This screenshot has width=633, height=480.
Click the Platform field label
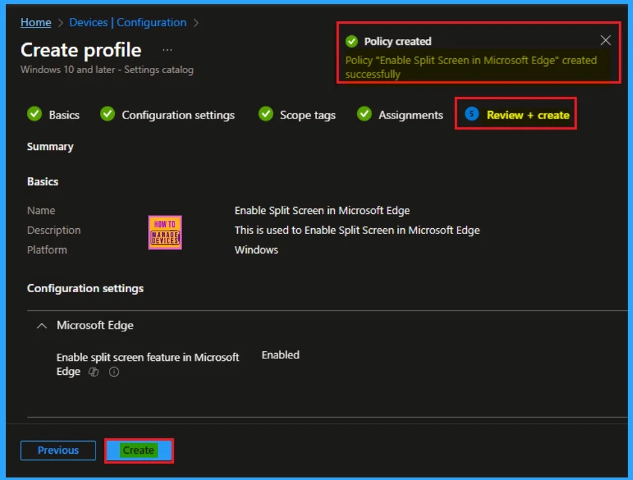click(47, 250)
